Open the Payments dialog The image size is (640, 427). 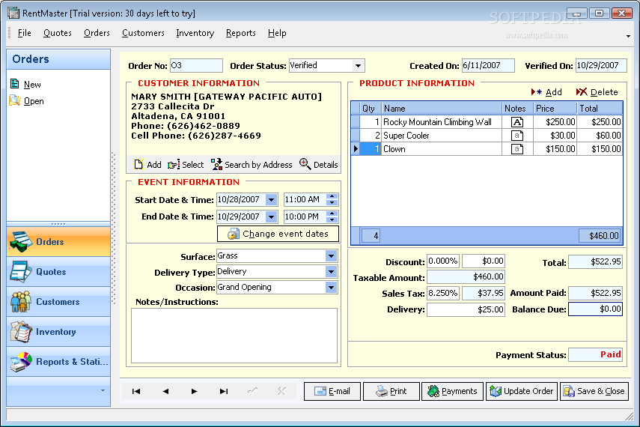click(x=452, y=392)
